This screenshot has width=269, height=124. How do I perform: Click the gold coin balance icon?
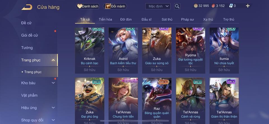pyautogui.click(x=196, y=6)
